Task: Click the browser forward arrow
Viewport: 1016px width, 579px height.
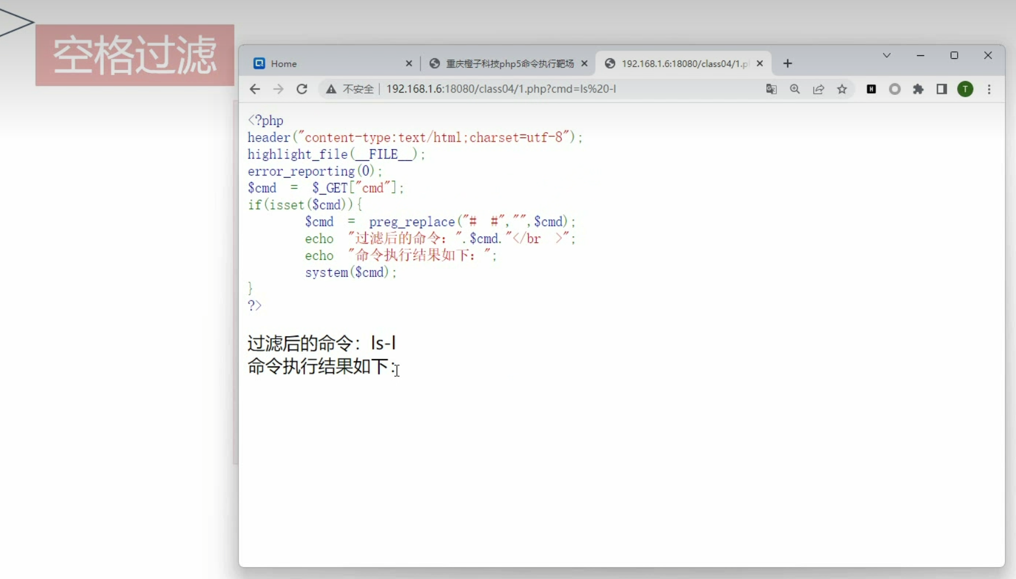Action: coord(278,89)
